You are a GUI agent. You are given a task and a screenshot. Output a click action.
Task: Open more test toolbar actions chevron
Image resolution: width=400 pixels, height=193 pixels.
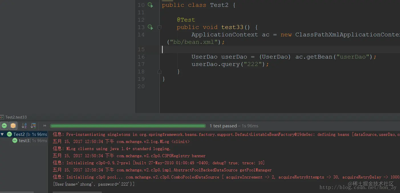pos(44,126)
